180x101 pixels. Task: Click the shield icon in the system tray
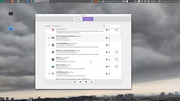145,1
